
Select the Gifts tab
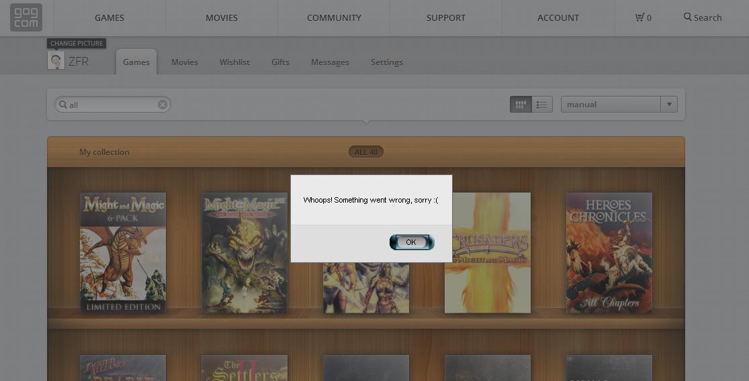click(280, 62)
